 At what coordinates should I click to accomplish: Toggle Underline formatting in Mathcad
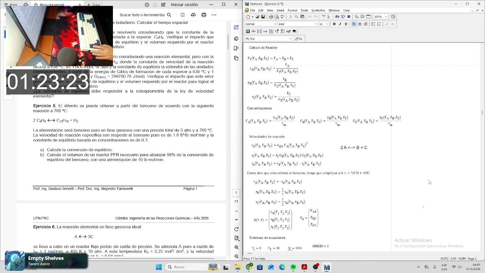346,24
